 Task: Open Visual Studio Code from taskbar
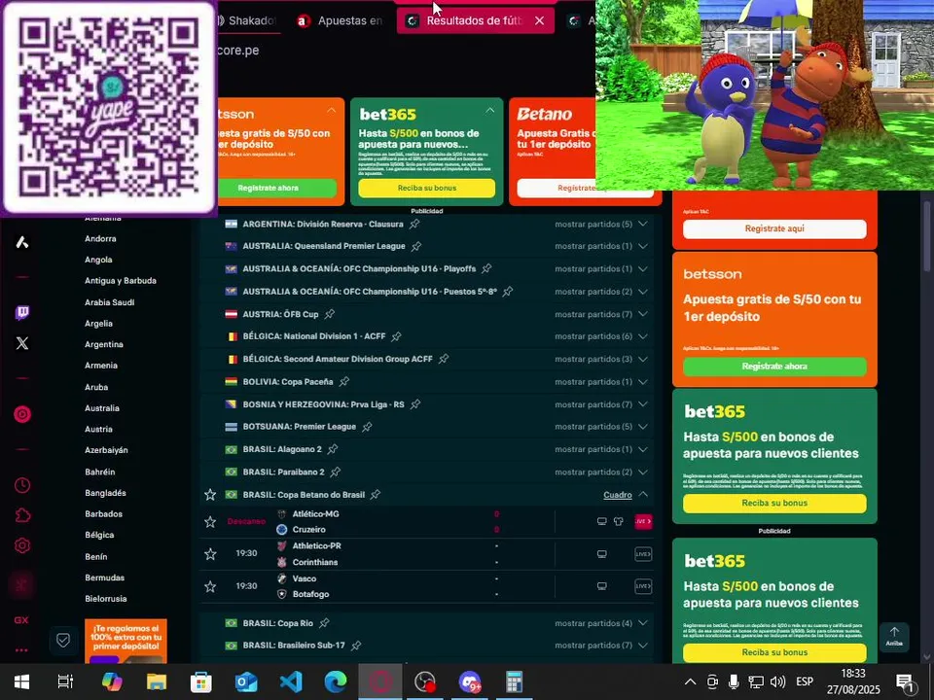coord(291,682)
